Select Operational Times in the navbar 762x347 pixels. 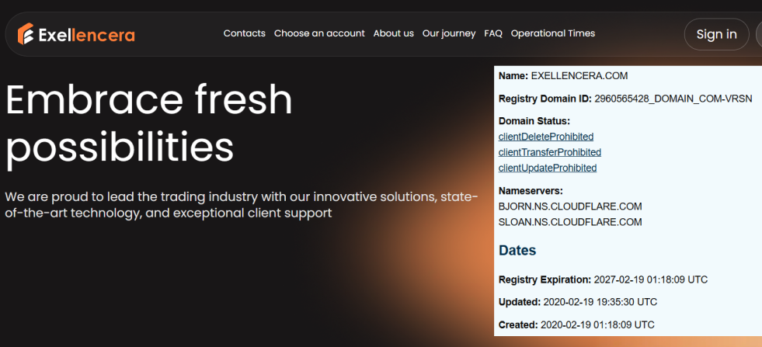point(553,33)
